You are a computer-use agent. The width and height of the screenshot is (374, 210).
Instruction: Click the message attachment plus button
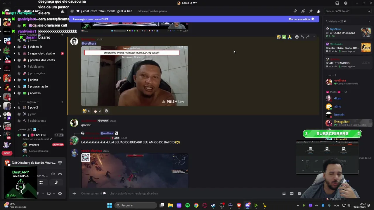coord(74,193)
